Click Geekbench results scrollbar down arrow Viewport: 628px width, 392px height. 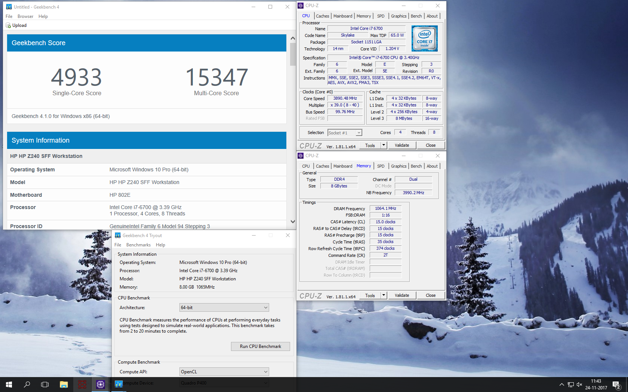(293, 221)
